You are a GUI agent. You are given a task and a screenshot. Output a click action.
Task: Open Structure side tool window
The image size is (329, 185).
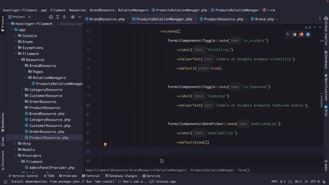tap(3, 160)
